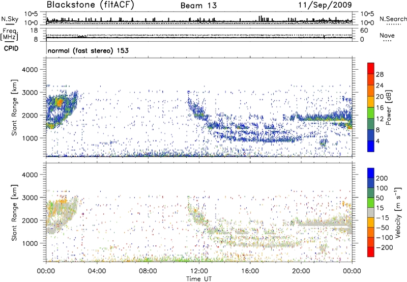Select the text normal (fast stereo) 153
Screen dimensions: 407x282
pyautogui.click(x=88, y=51)
